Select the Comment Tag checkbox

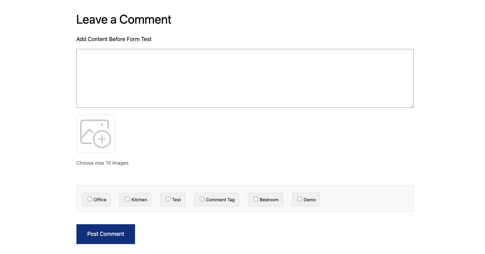point(202,199)
